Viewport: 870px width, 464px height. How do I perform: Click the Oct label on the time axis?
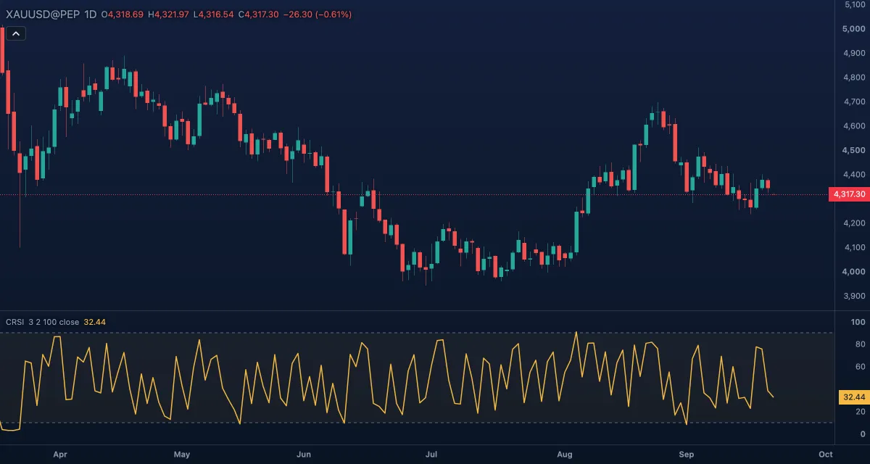[824, 455]
